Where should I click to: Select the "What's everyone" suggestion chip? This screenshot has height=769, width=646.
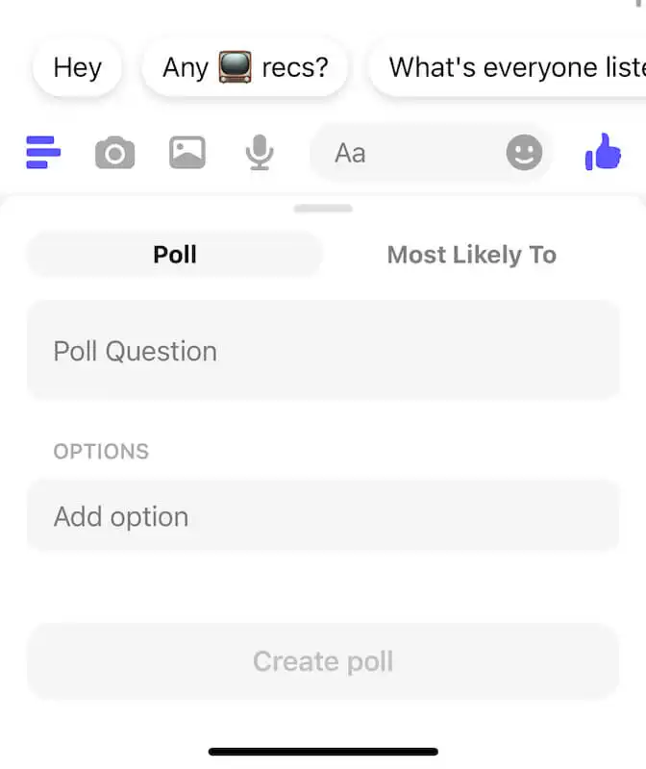pyautogui.click(x=509, y=67)
